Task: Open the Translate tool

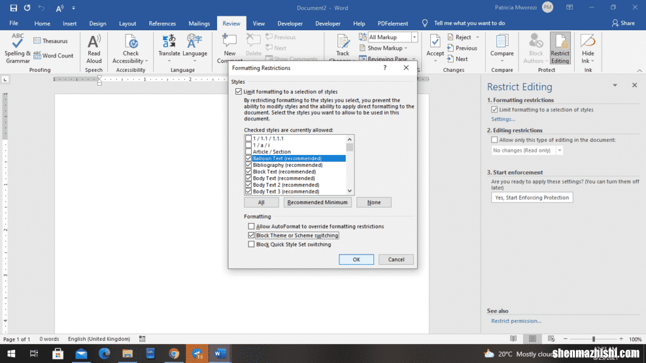Action: pyautogui.click(x=169, y=49)
